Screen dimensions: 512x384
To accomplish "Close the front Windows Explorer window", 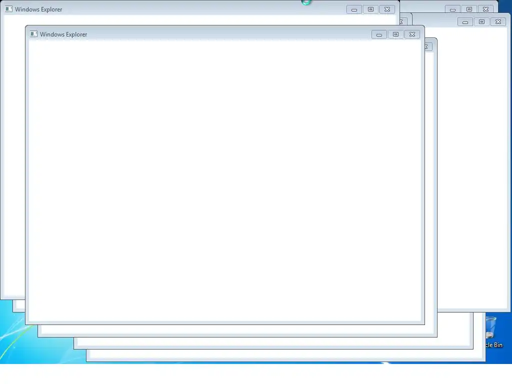I will click(x=412, y=34).
